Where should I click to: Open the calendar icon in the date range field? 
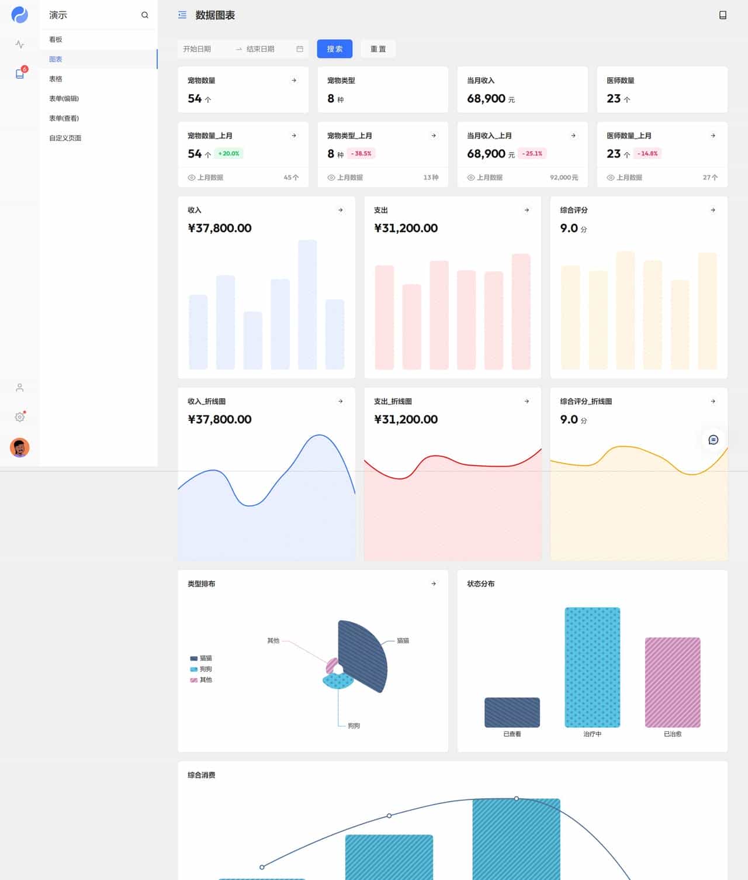[300, 49]
